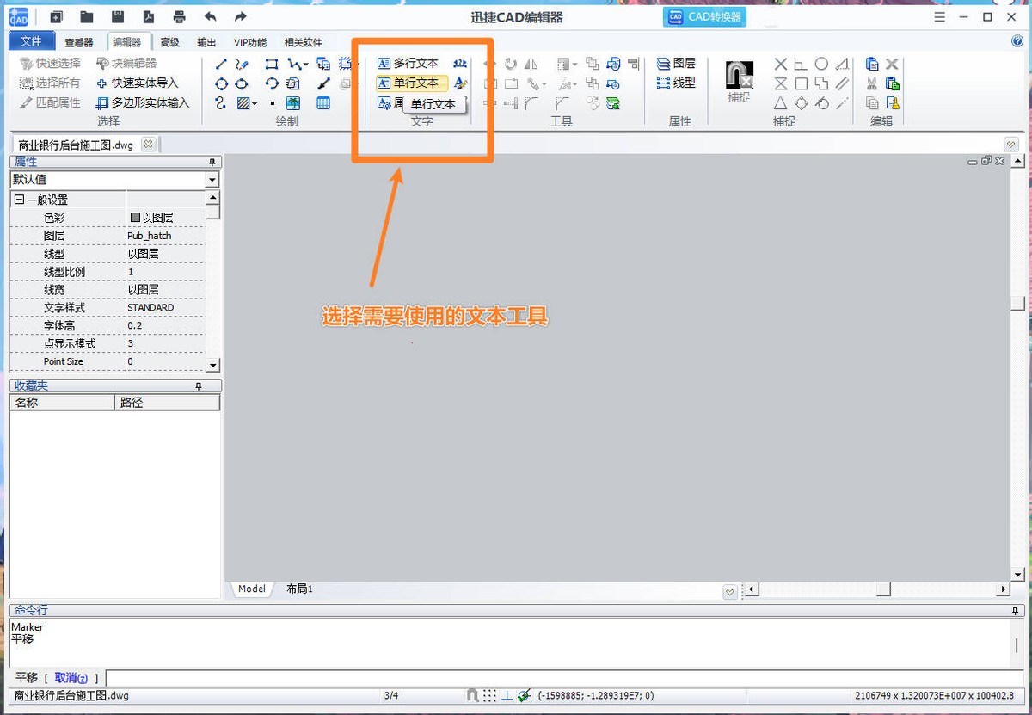Viewport: 1032px width, 715px height.
Task: Toggle orthogonal mode in the status bar
Action: 507,695
